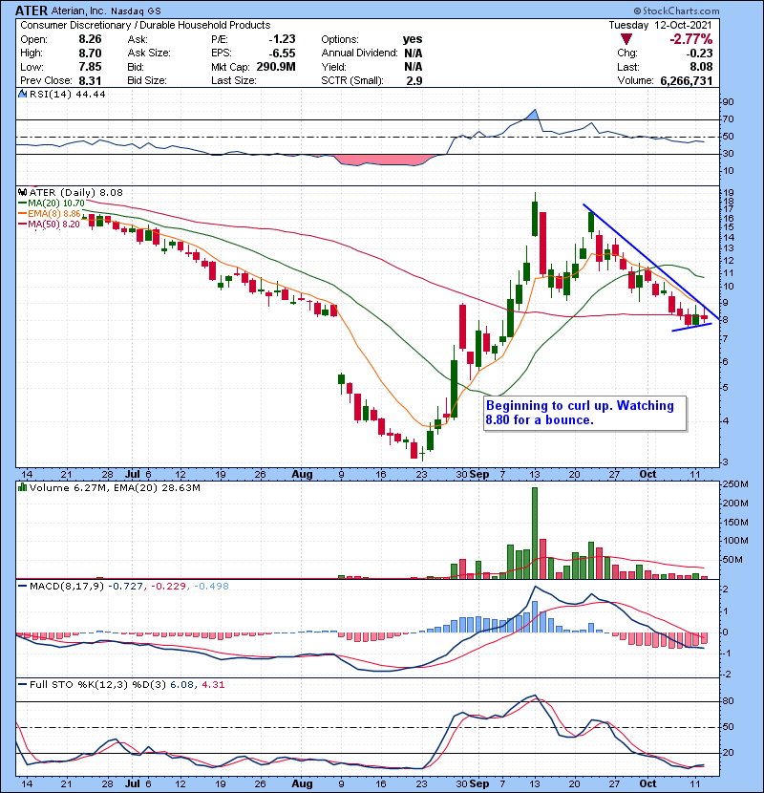
Task: Click the Sep label on the price chart date axis
Action: 478,475
